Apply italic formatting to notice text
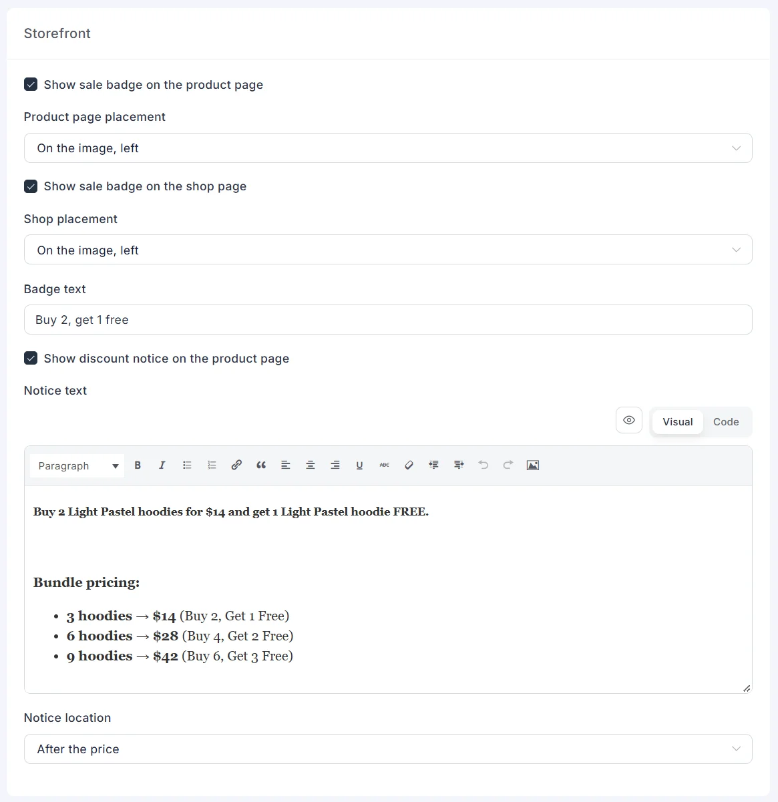 (x=162, y=465)
